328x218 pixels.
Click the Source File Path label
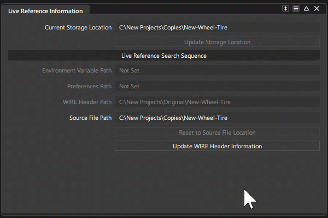pyautogui.click(x=90, y=118)
